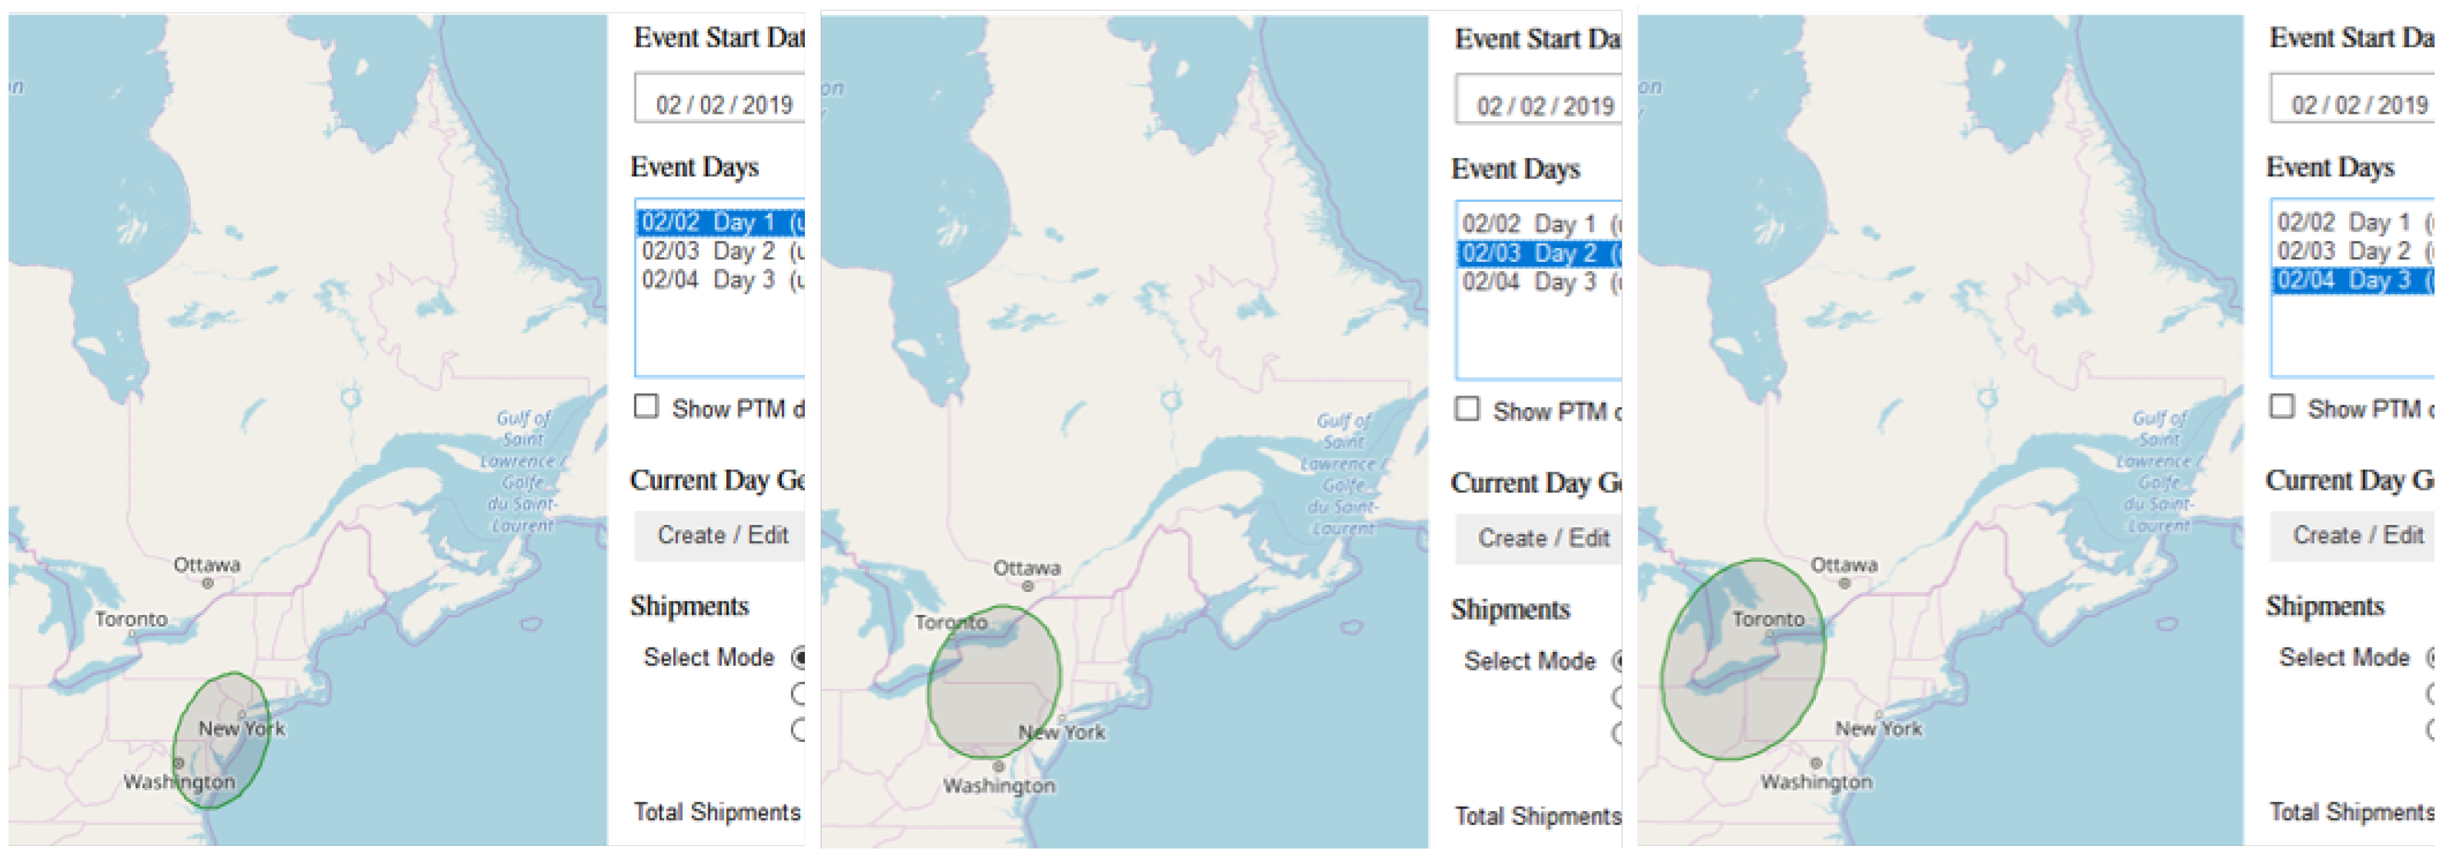Enable Show PTM checkbox in Day 1 panel
The height and width of the screenshot is (861, 2451).
646,407
